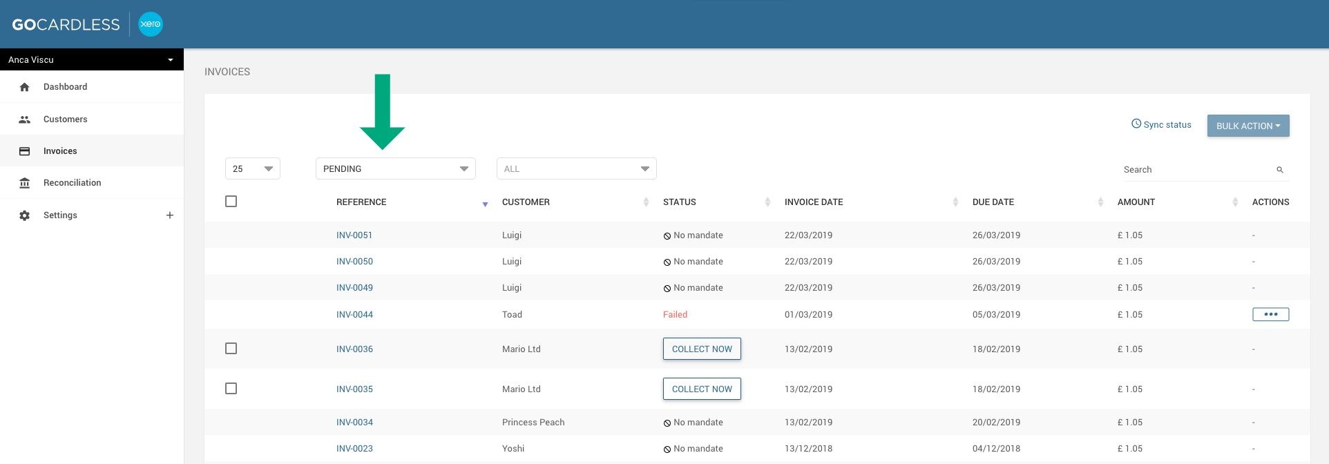Click the Sync status clock icon
This screenshot has width=1329, height=464.
point(1136,124)
